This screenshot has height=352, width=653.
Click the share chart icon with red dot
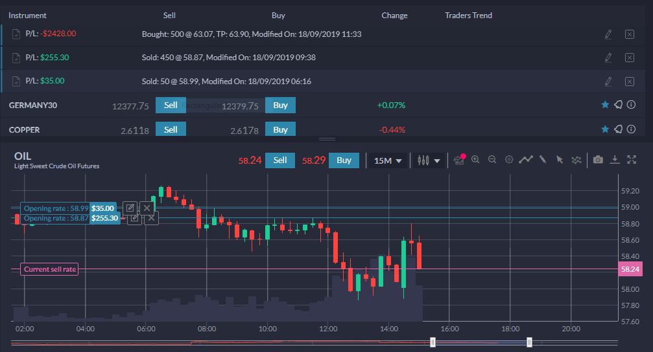(459, 160)
